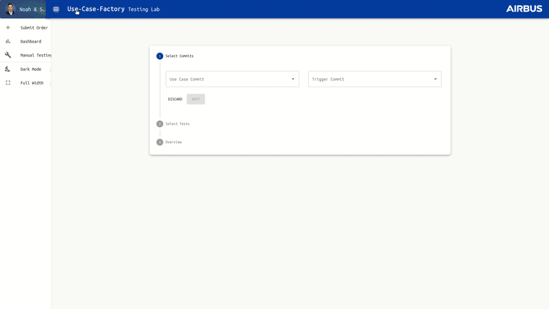Select the Overview step label
The width and height of the screenshot is (549, 309).
(x=174, y=142)
